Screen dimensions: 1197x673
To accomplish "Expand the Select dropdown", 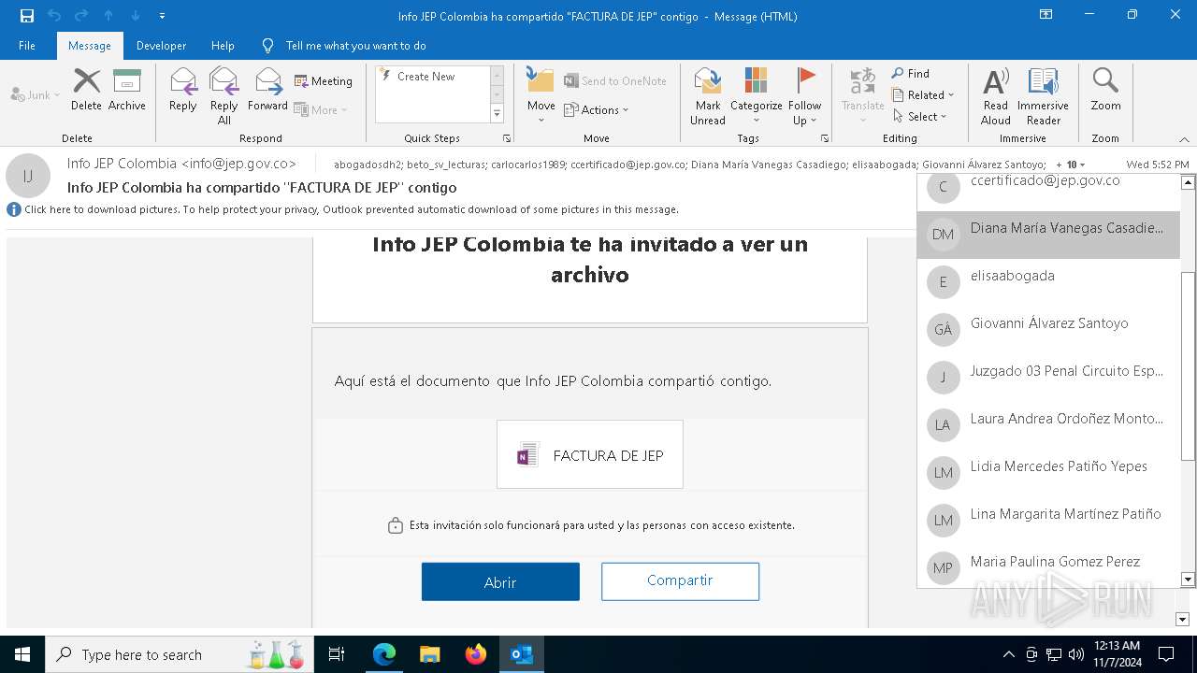I will 919,117.
